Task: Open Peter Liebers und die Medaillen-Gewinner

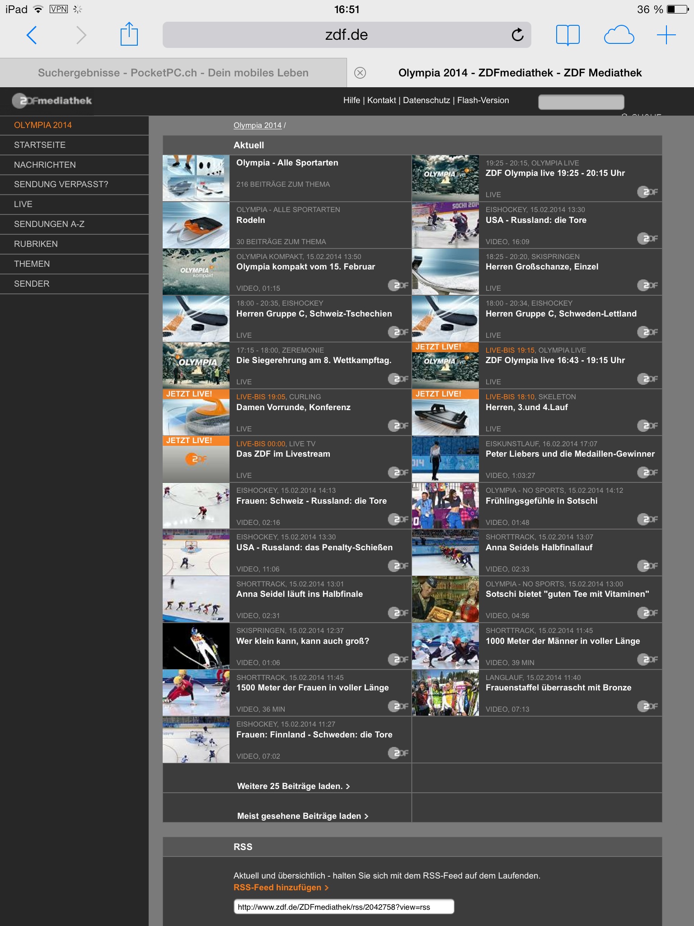Action: (x=570, y=454)
